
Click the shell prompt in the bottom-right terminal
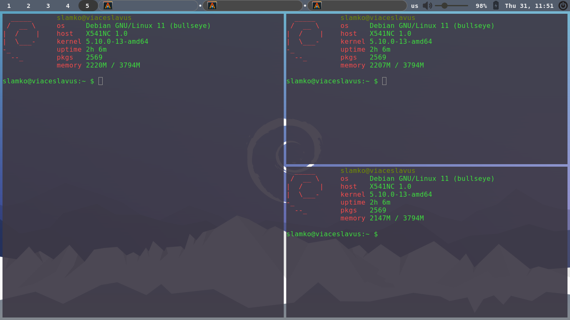[x=332, y=234]
